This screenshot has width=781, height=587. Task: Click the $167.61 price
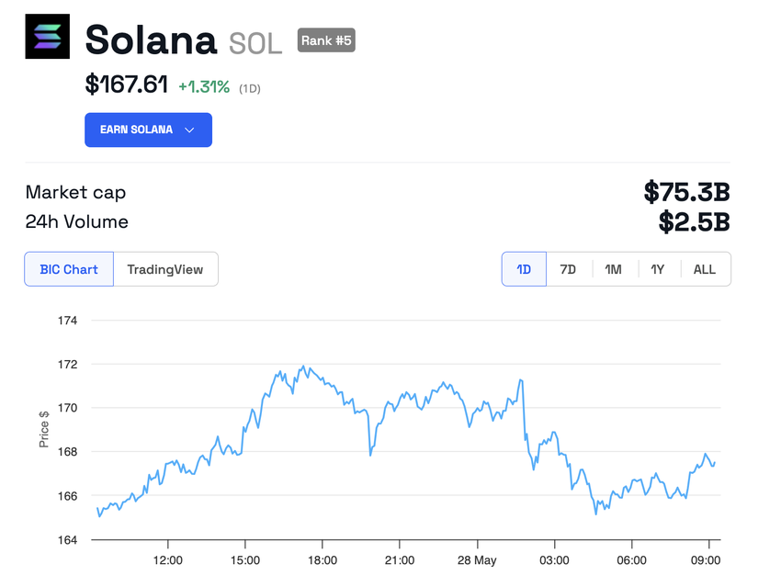point(127,85)
